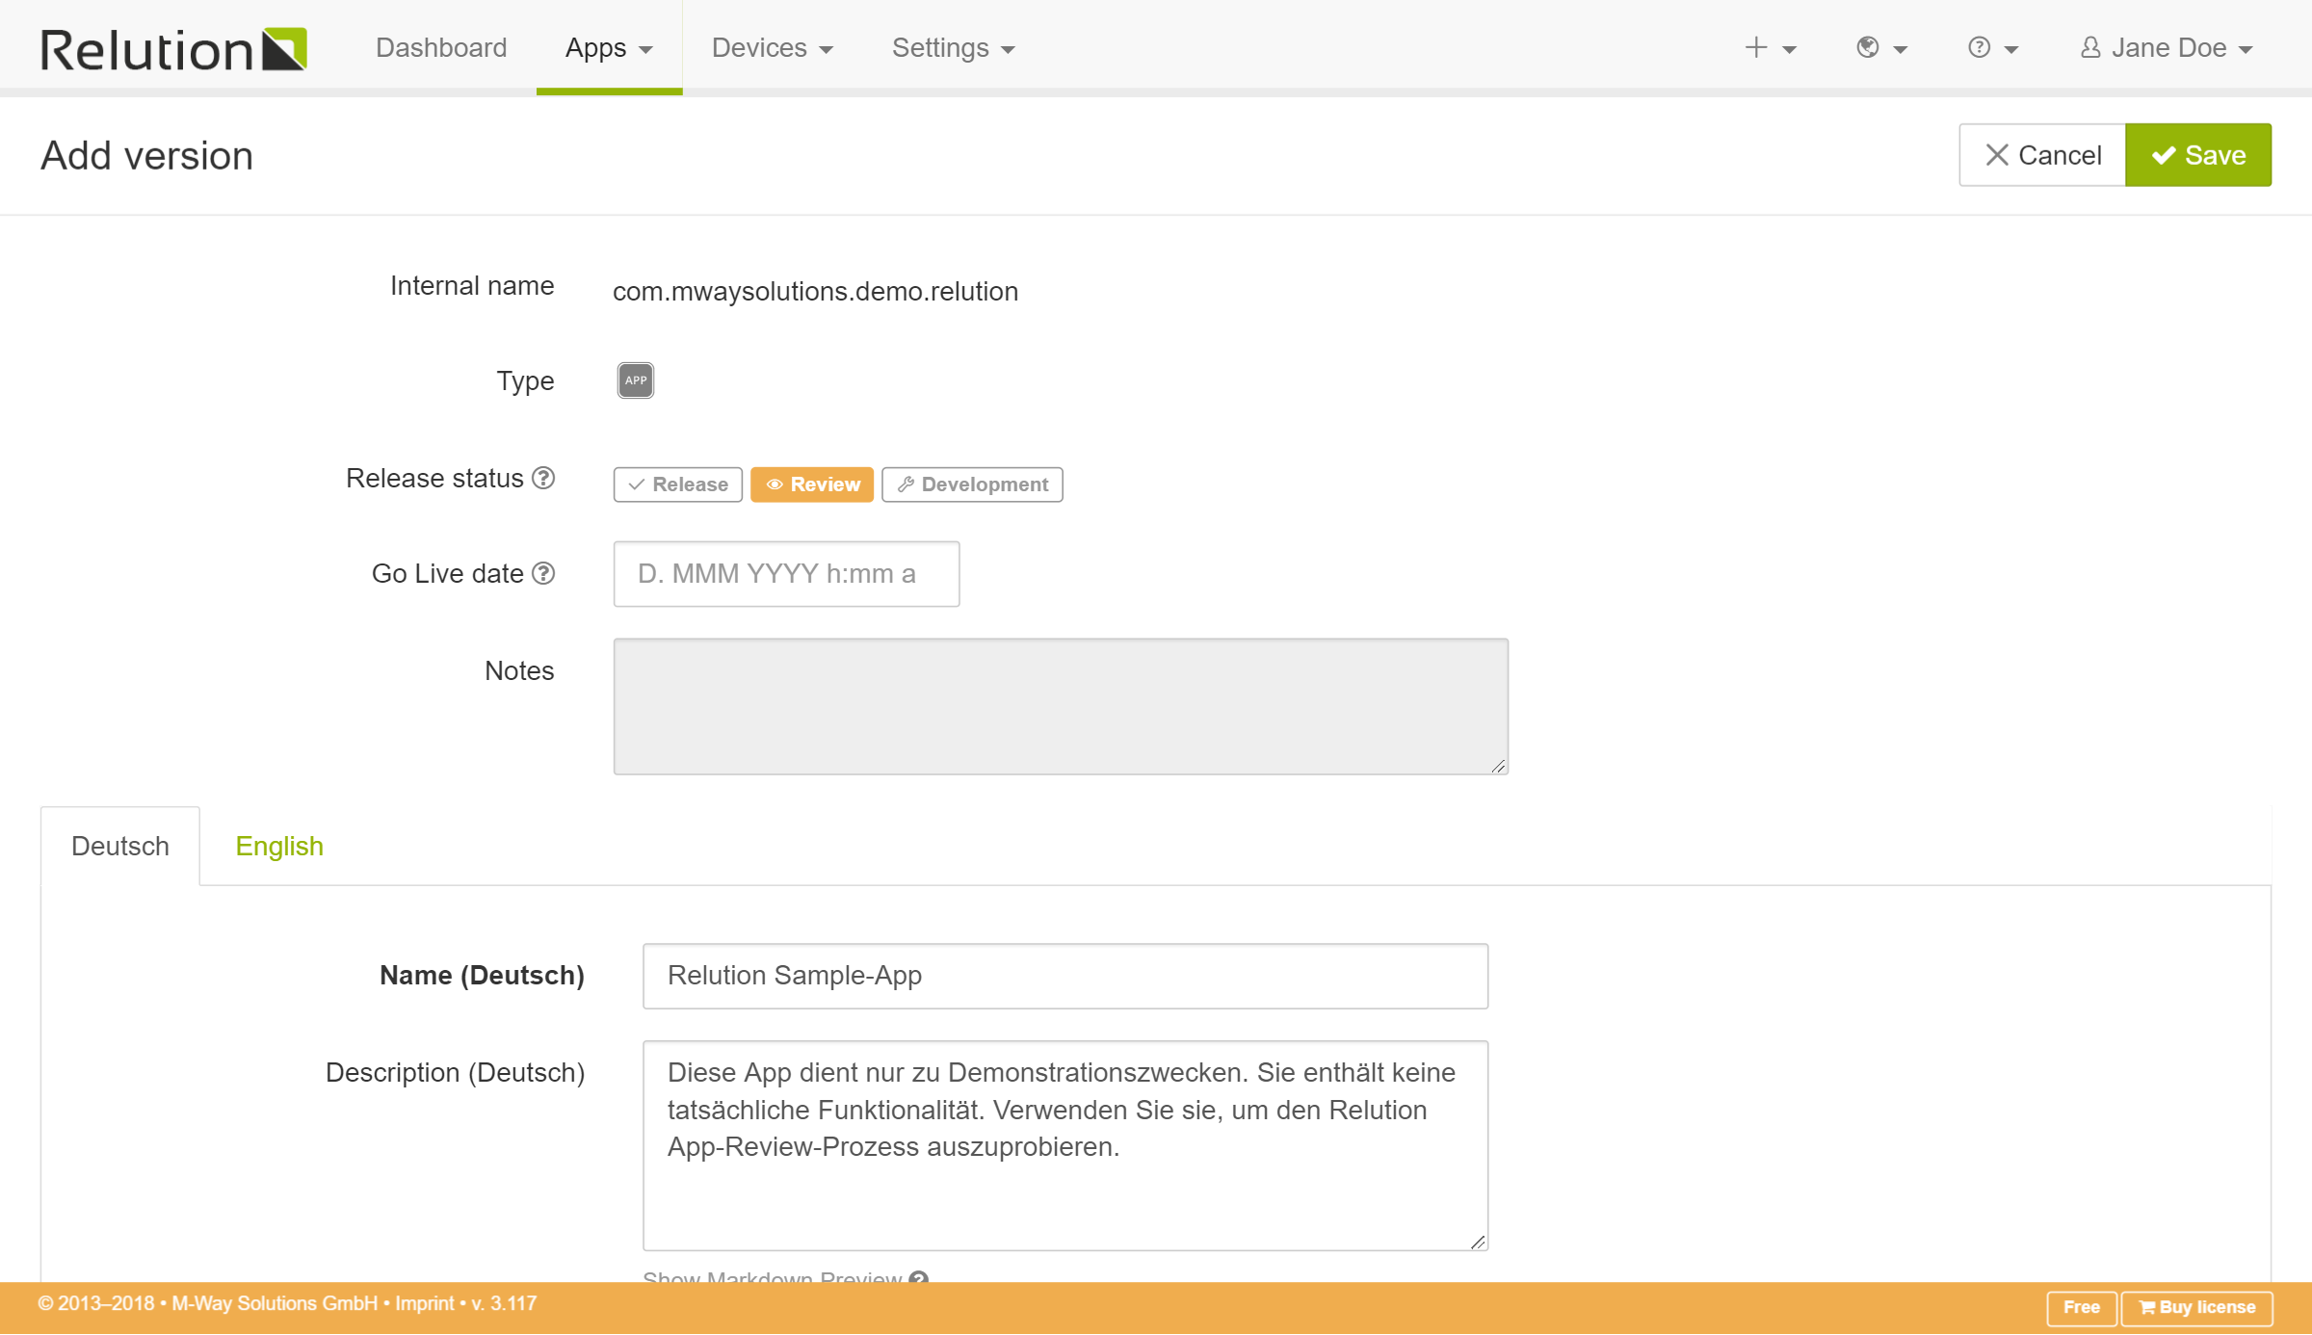The image size is (2312, 1335).
Task: Click the Free license badge
Action: click(x=2081, y=1307)
